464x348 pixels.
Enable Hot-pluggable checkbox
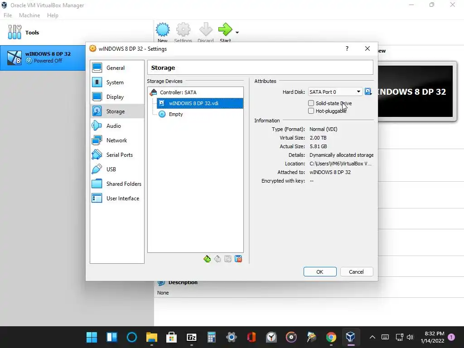pos(311,111)
